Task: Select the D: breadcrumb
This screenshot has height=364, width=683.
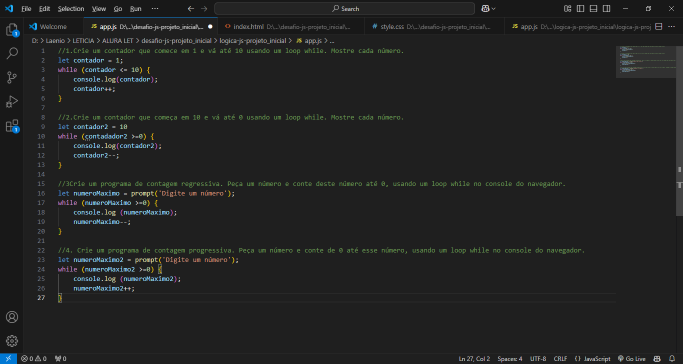Action: pyautogui.click(x=34, y=40)
